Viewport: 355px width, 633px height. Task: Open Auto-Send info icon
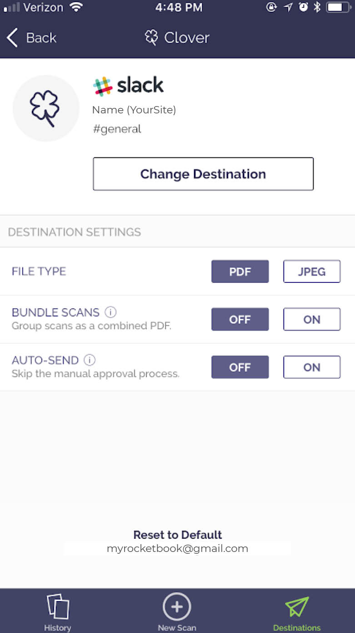click(90, 360)
